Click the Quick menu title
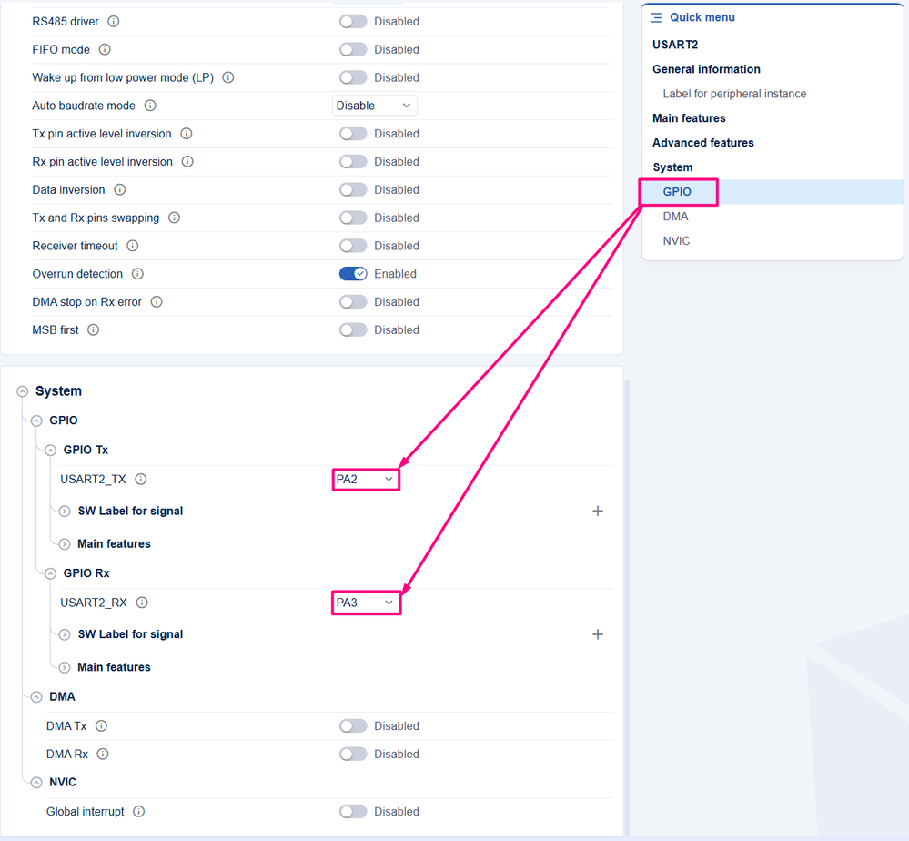The width and height of the screenshot is (909, 841). point(702,17)
